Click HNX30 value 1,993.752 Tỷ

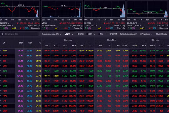tap(120, 26)
